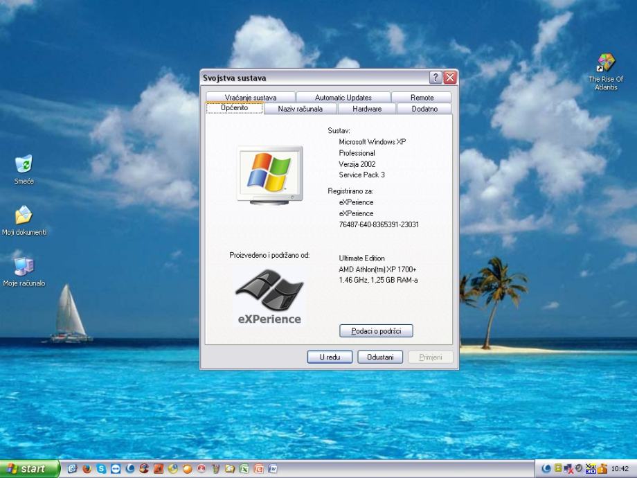Screen dimensions: 637x478
Task: Click the blue crescent tray icon
Action: 546,468
